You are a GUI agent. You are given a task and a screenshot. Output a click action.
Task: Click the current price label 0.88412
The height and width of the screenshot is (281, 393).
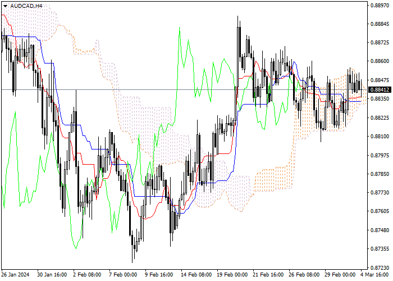(x=380, y=89)
